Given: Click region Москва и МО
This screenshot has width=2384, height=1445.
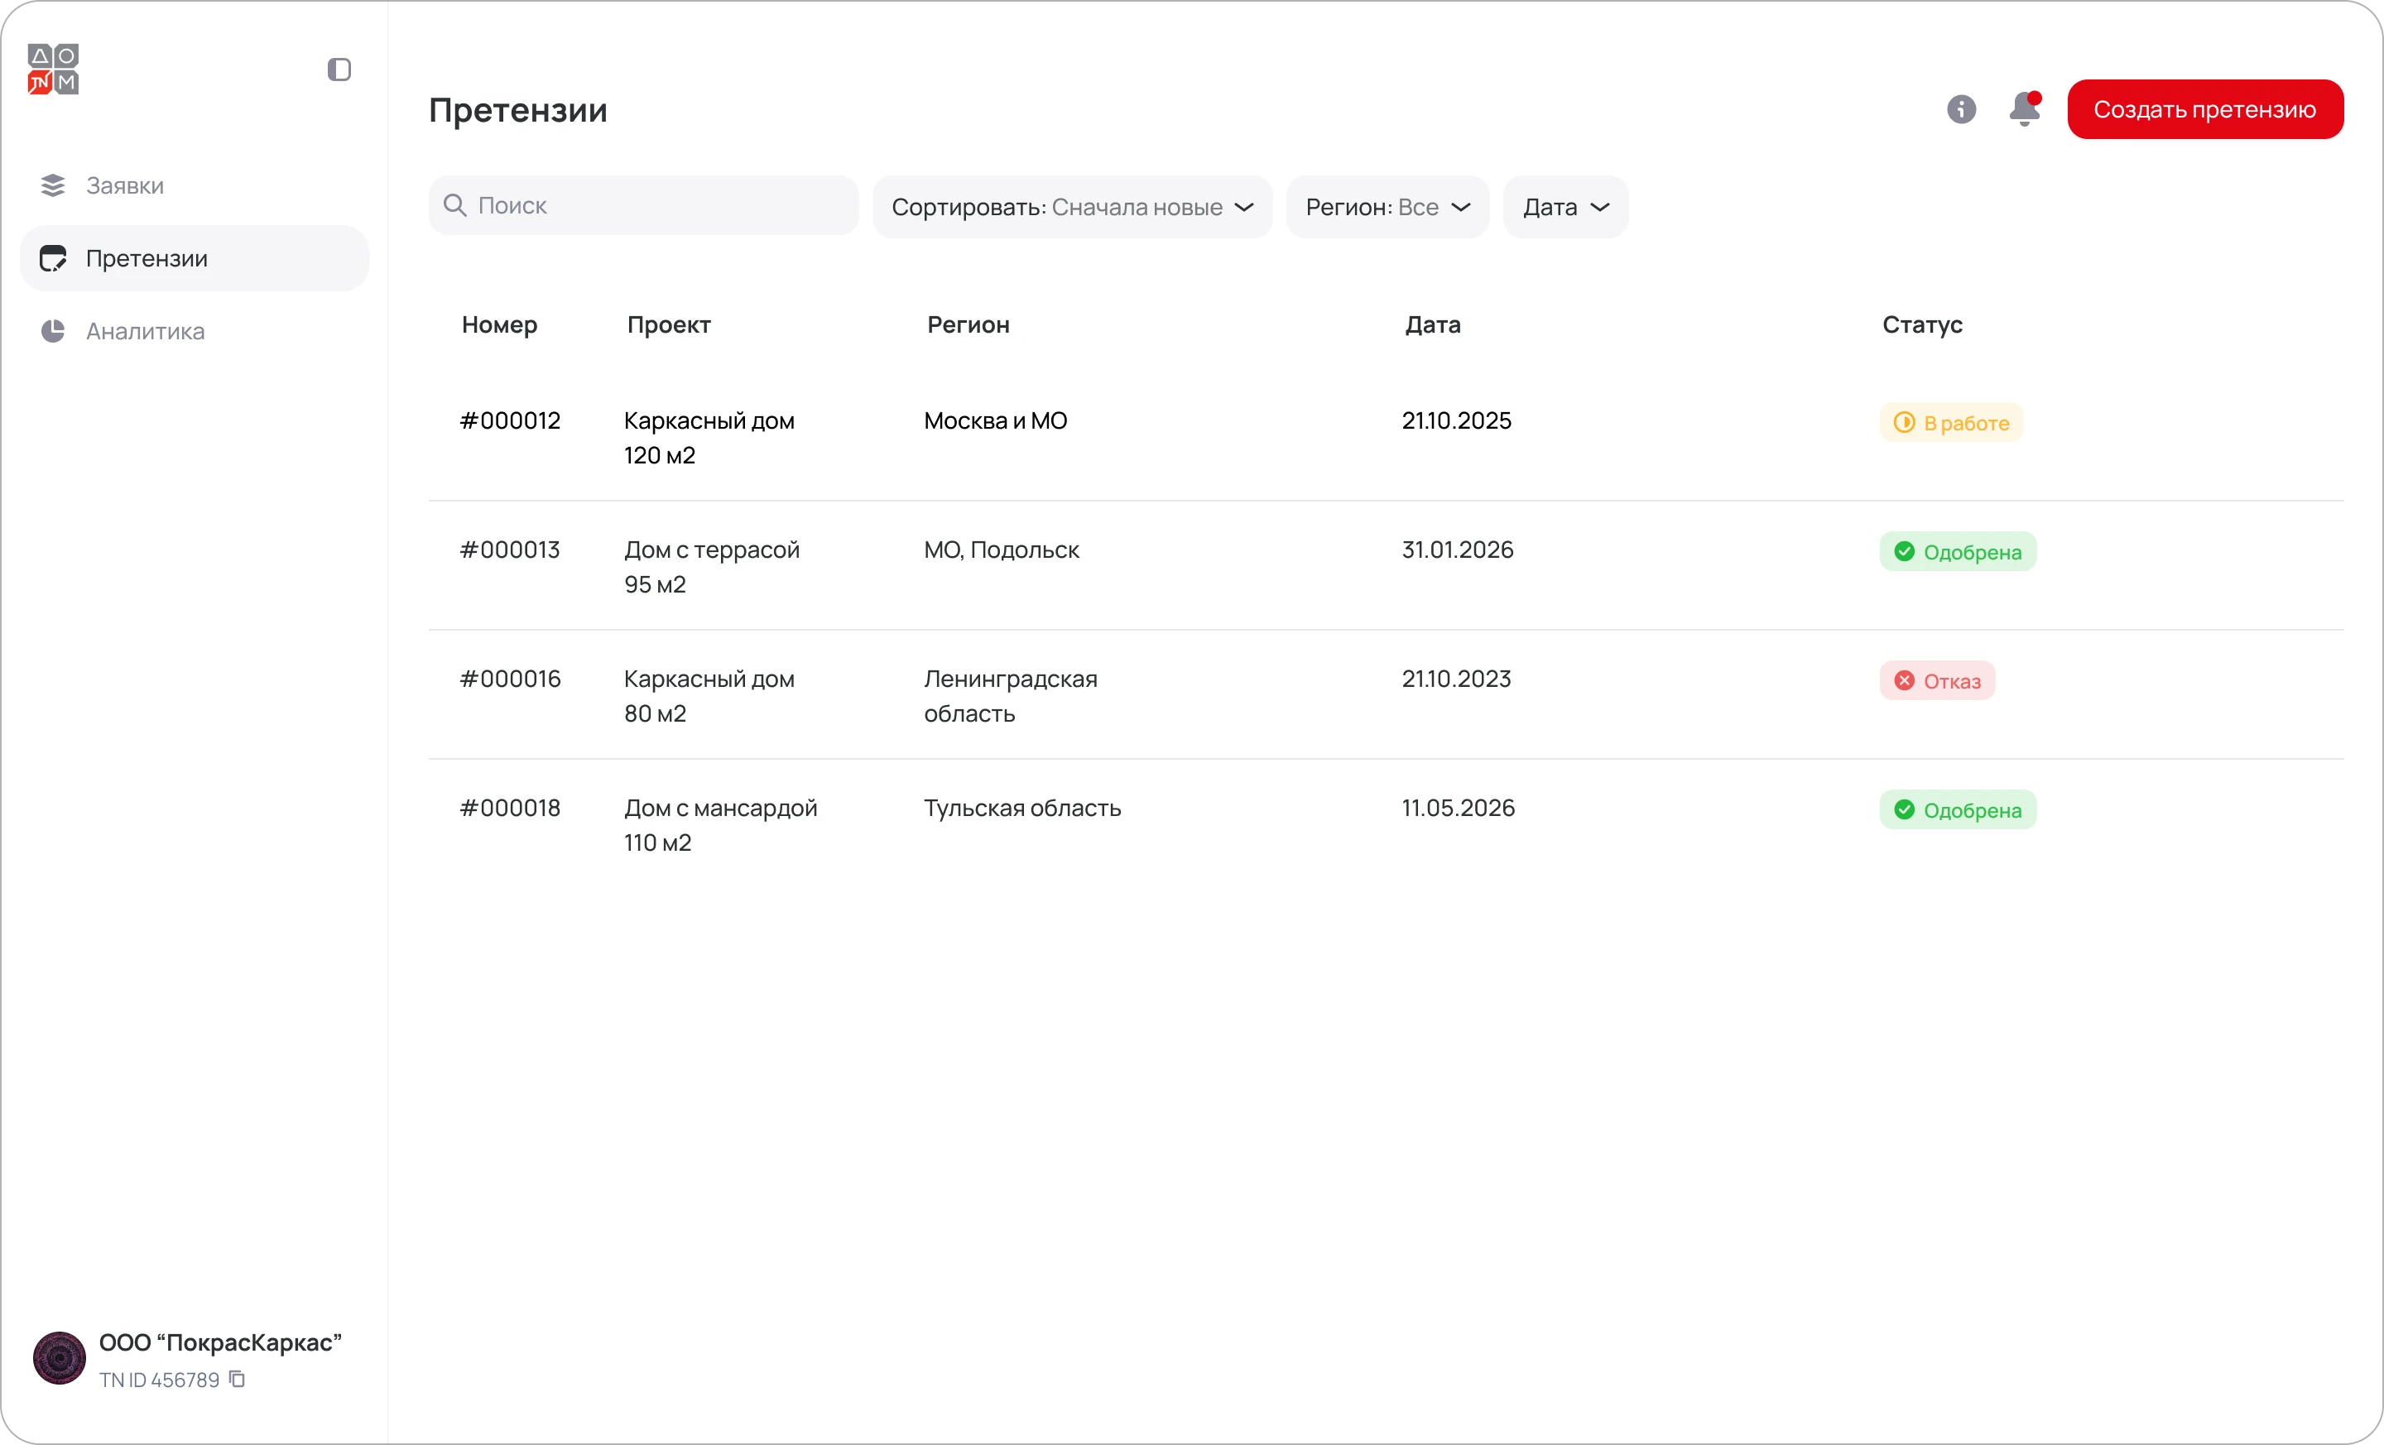Looking at the screenshot, I should [996, 420].
